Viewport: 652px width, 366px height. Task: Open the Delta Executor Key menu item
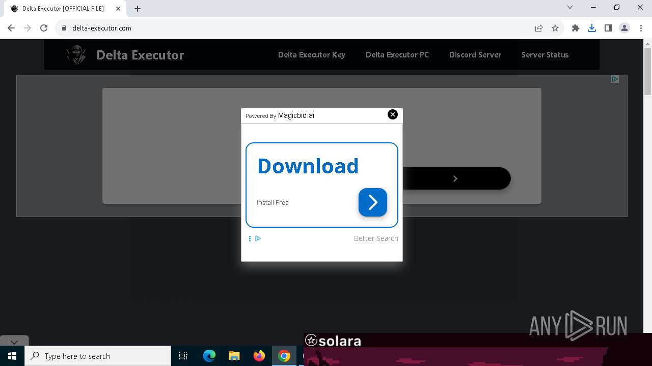point(312,55)
